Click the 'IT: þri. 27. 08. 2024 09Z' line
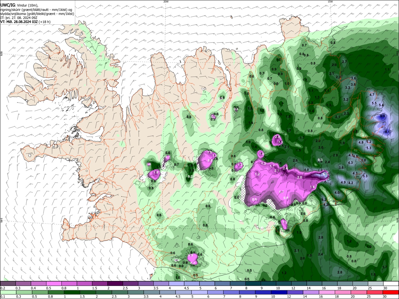The width and height of the screenshot is (399, 299). [x=19, y=18]
